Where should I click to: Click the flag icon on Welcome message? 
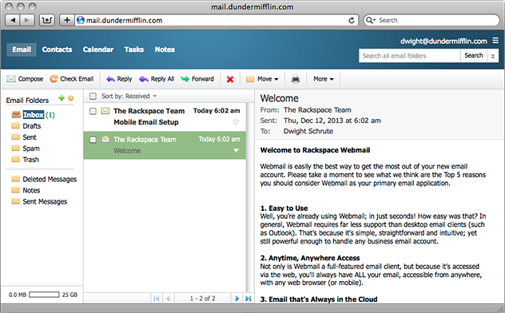[x=236, y=151]
